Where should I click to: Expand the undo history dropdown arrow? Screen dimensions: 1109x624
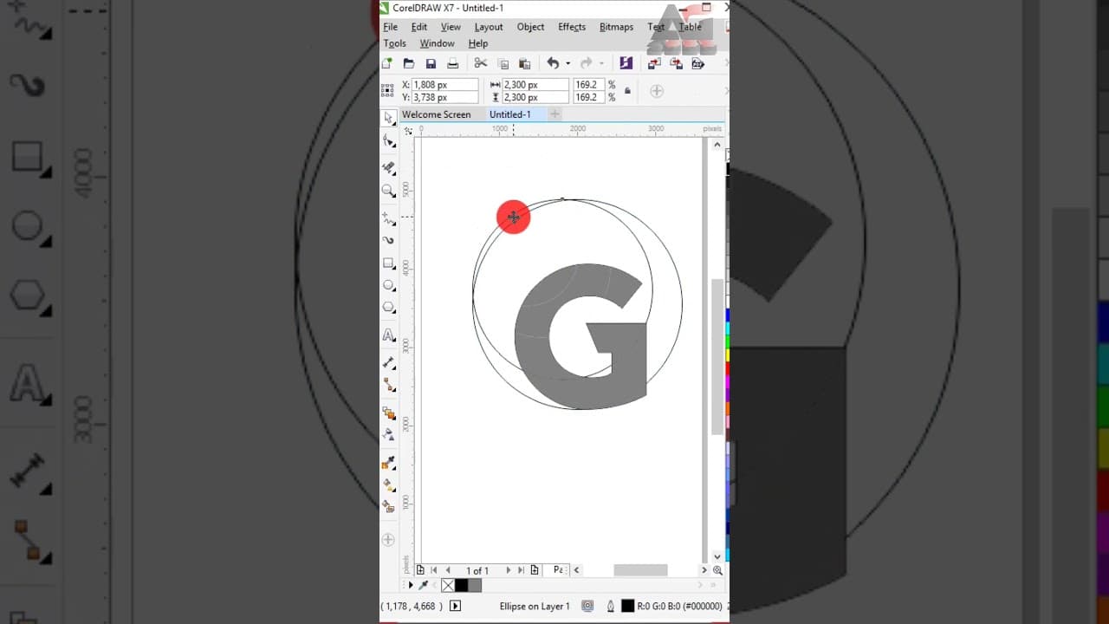tap(568, 63)
